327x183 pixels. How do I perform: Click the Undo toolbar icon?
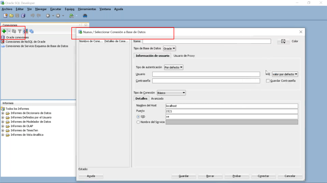pos(32,16)
